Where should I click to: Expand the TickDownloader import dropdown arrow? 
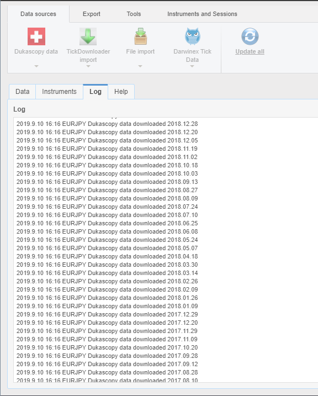[88, 66]
